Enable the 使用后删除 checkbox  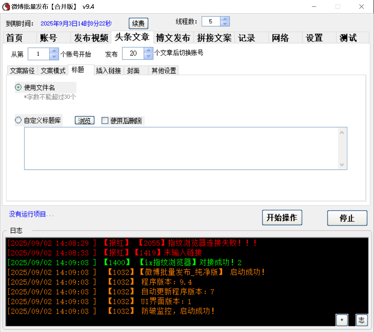pyautogui.click(x=105, y=120)
